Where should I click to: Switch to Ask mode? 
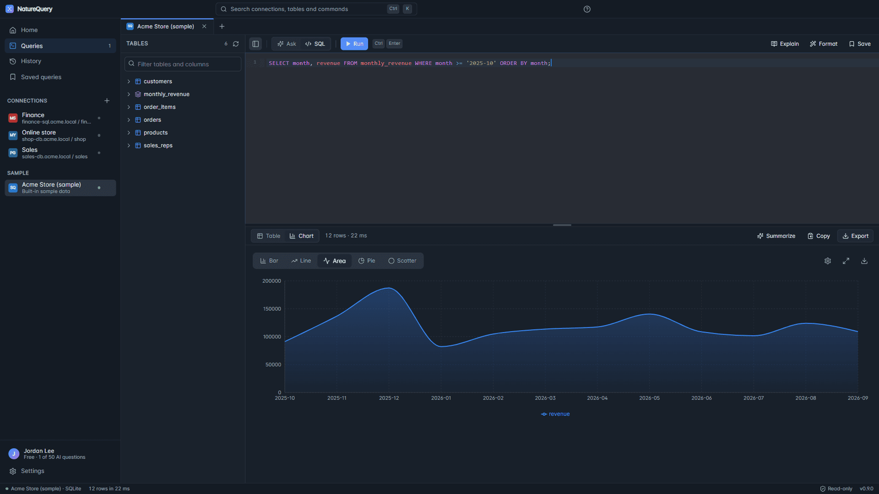(x=287, y=44)
